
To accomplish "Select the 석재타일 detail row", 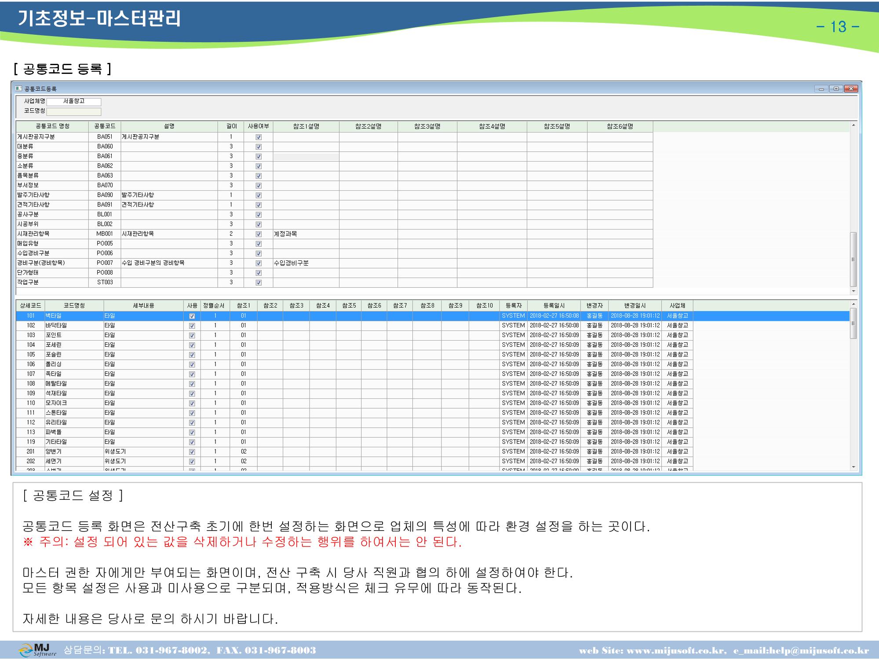I will (x=354, y=393).
